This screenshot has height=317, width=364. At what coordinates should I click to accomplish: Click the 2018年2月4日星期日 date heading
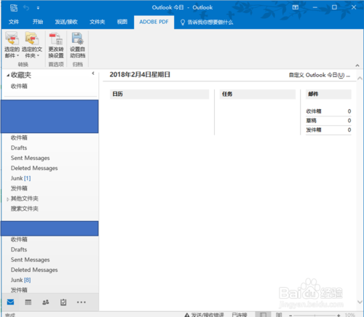pyautogui.click(x=140, y=75)
